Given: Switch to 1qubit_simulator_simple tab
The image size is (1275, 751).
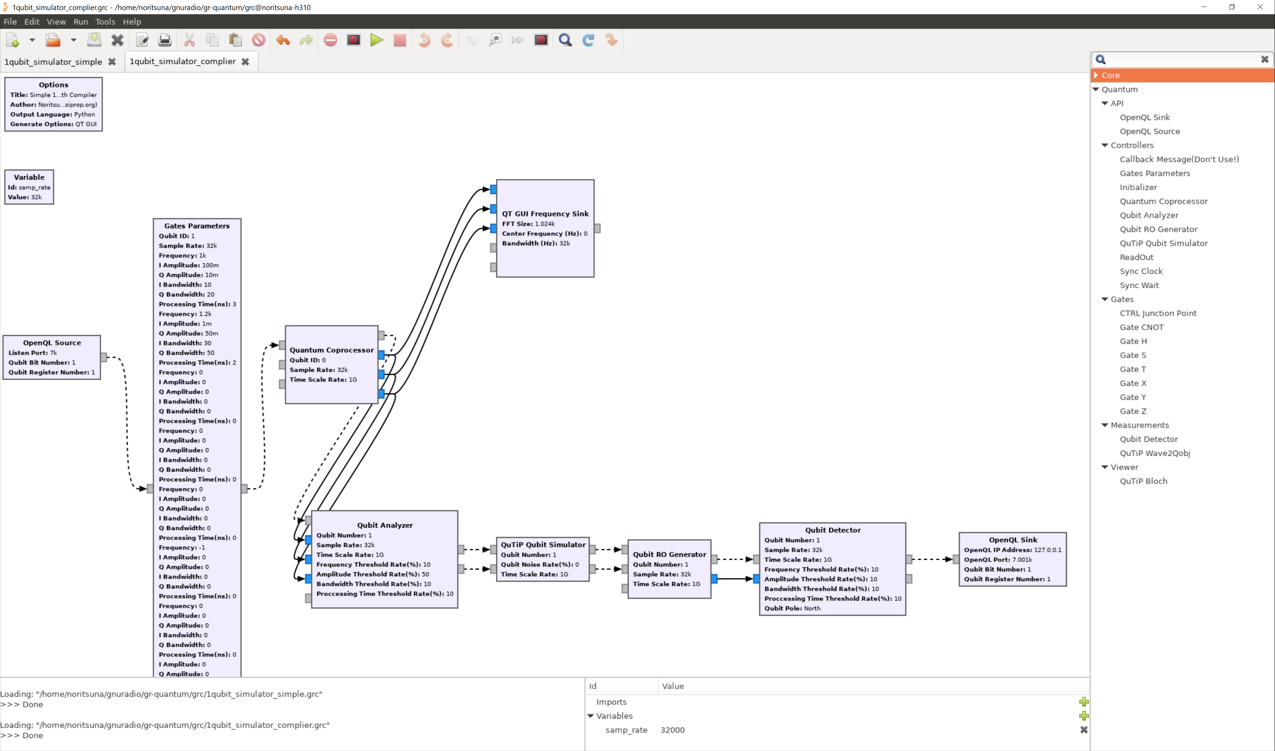Looking at the screenshot, I should 53,62.
